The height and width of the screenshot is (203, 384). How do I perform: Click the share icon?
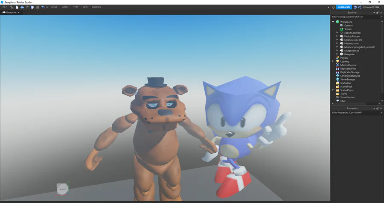(359, 7)
